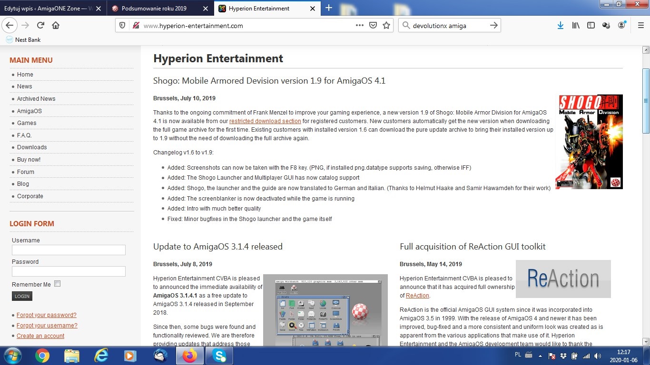
Task: Open Create an account link
Action: pyautogui.click(x=40, y=336)
